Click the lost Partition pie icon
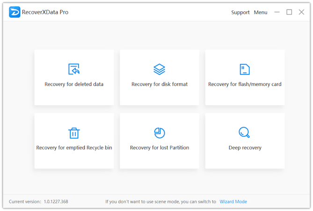This screenshot has width=313, height=211. coord(160,133)
